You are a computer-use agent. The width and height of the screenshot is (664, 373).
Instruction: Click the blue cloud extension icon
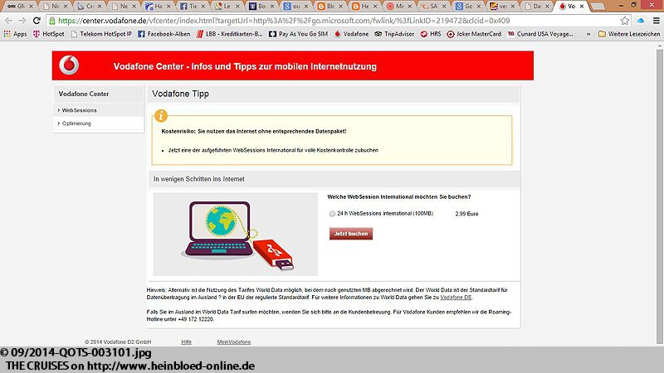(x=640, y=20)
